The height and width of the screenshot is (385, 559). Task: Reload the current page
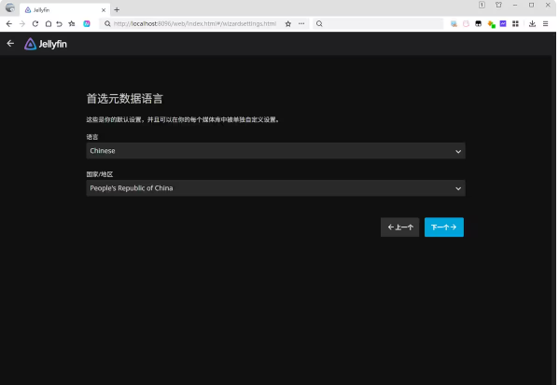[x=35, y=24]
